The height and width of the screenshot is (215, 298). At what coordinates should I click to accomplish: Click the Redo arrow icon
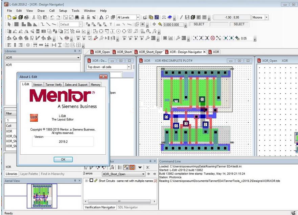click(x=58, y=18)
